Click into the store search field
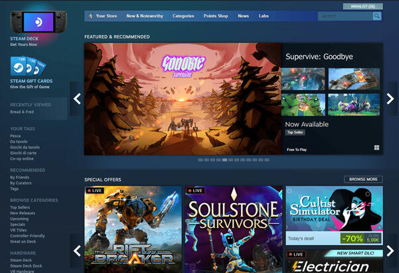 pyautogui.click(x=345, y=17)
